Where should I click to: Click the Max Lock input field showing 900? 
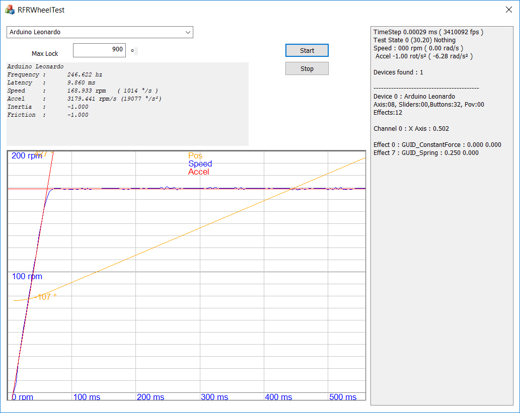click(x=99, y=50)
